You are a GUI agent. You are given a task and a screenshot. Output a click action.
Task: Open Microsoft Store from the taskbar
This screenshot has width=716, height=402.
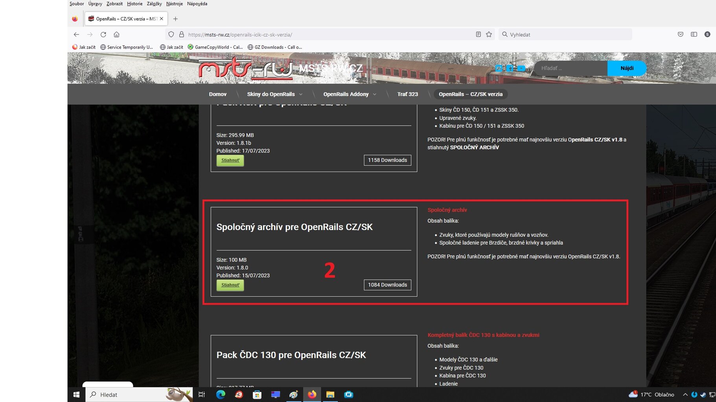coord(257,395)
